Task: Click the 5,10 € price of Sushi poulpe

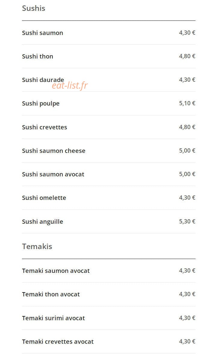Action: tap(187, 103)
